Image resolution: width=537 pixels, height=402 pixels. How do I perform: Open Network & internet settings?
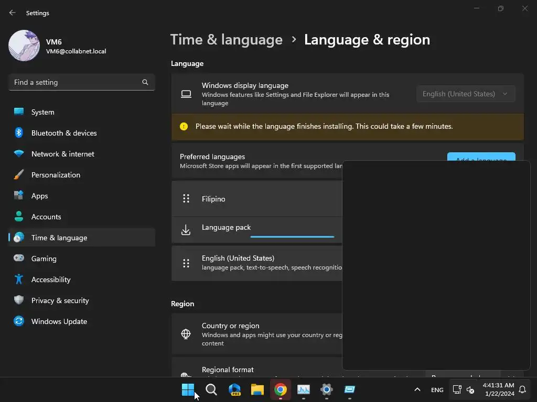click(81, 154)
